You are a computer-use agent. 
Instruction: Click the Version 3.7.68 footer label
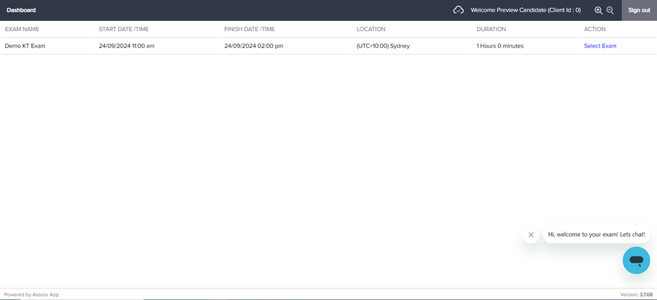pos(636,295)
